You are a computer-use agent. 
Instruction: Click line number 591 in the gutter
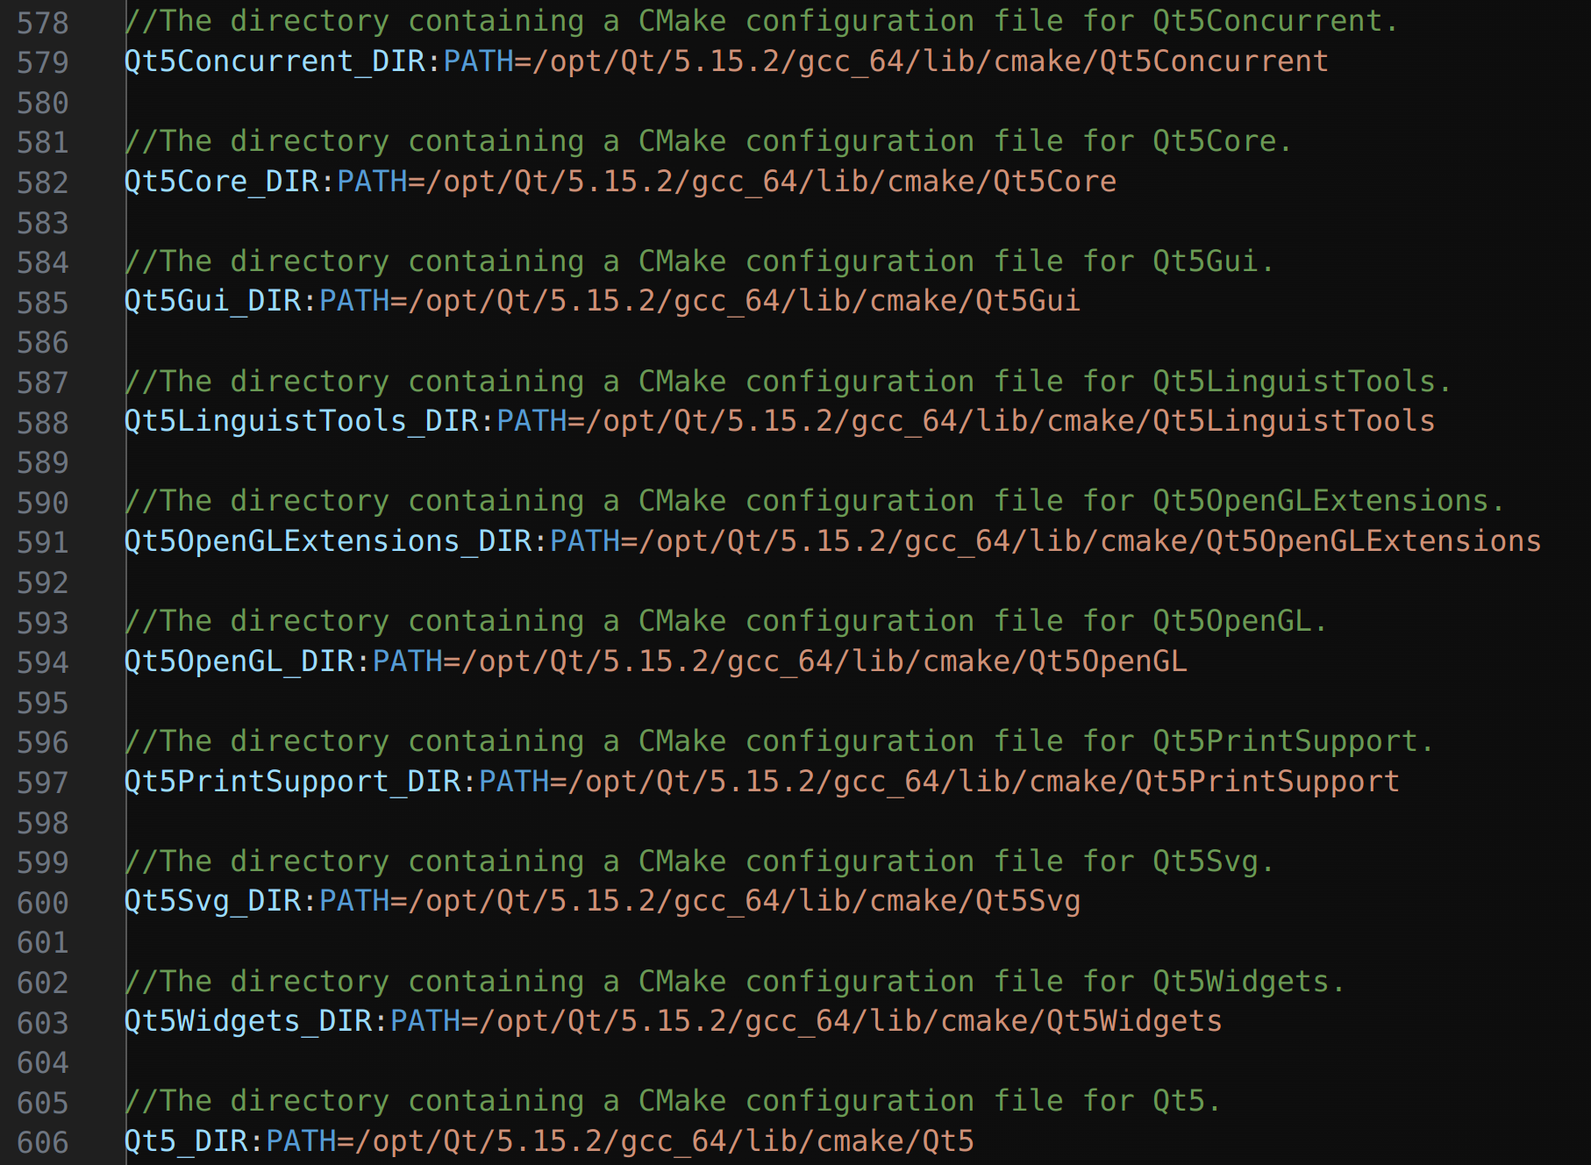click(x=42, y=542)
